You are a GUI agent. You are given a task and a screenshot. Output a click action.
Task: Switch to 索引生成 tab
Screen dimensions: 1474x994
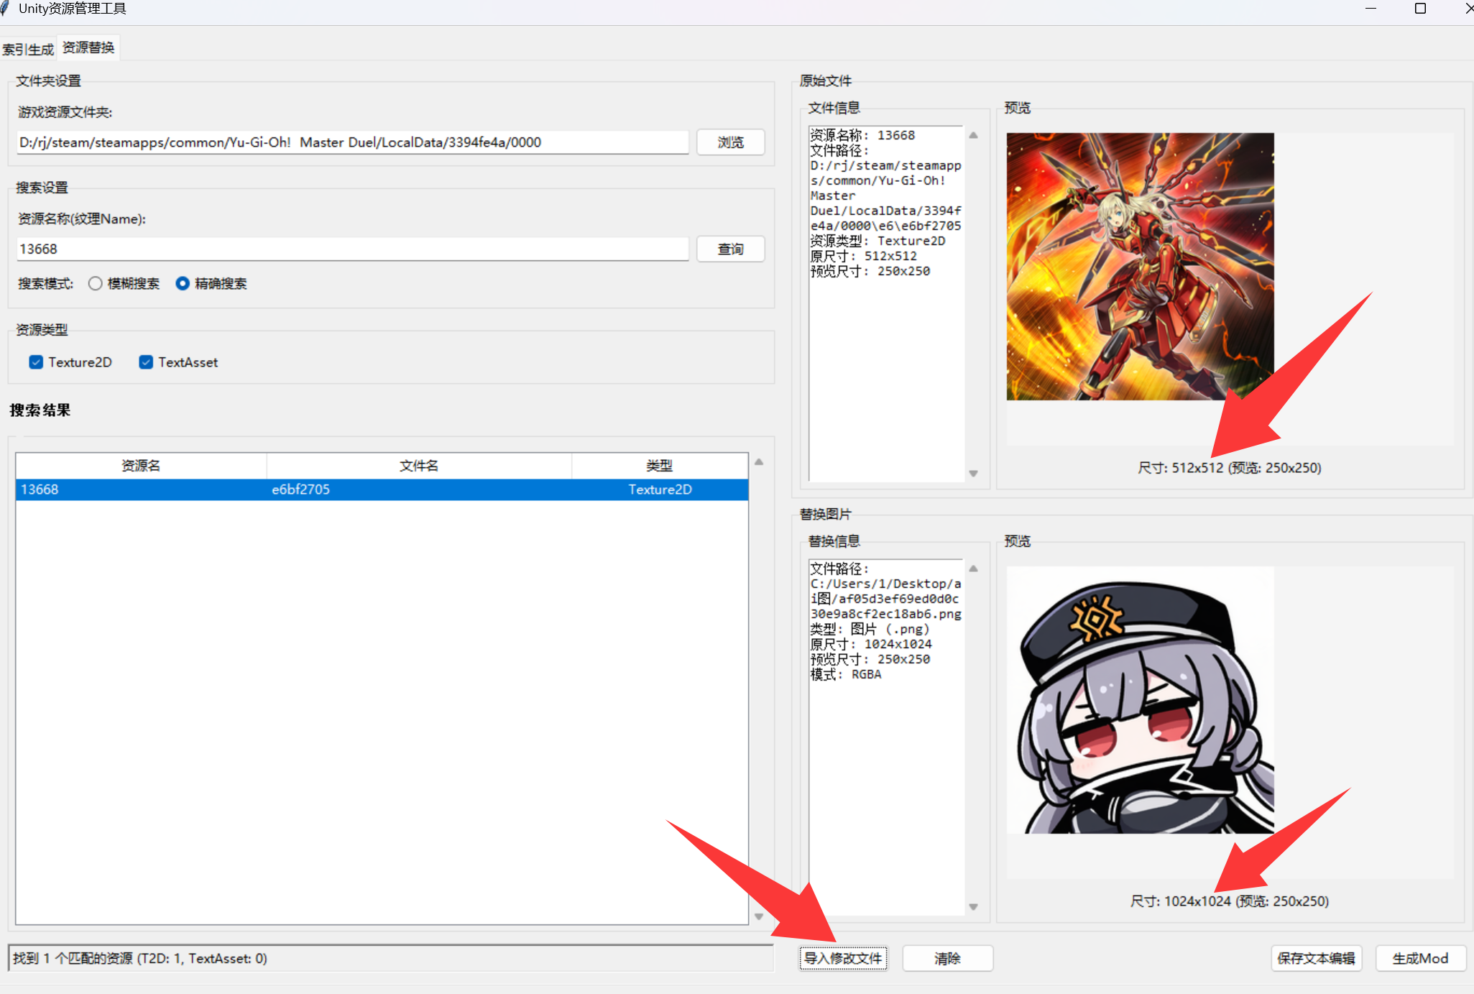click(28, 49)
